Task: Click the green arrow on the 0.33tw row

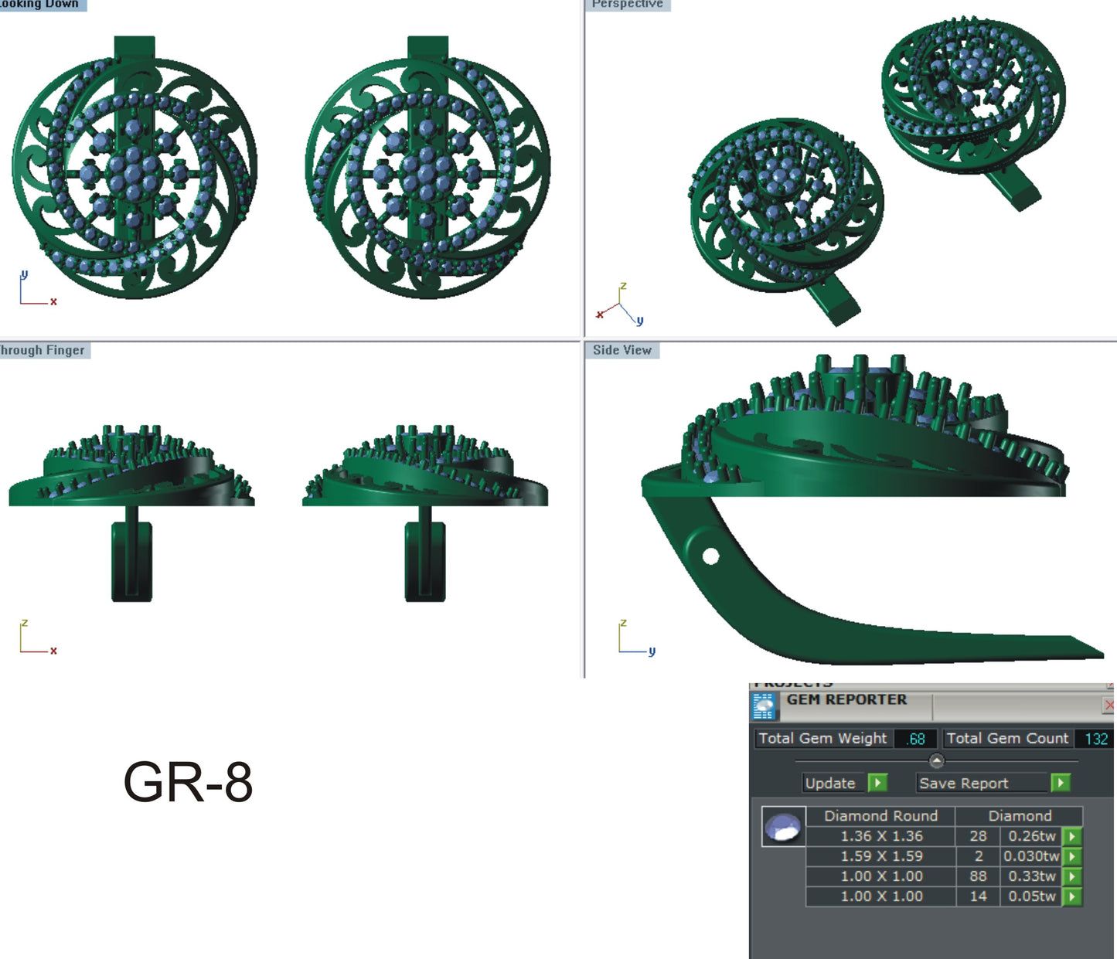Action: [1071, 876]
